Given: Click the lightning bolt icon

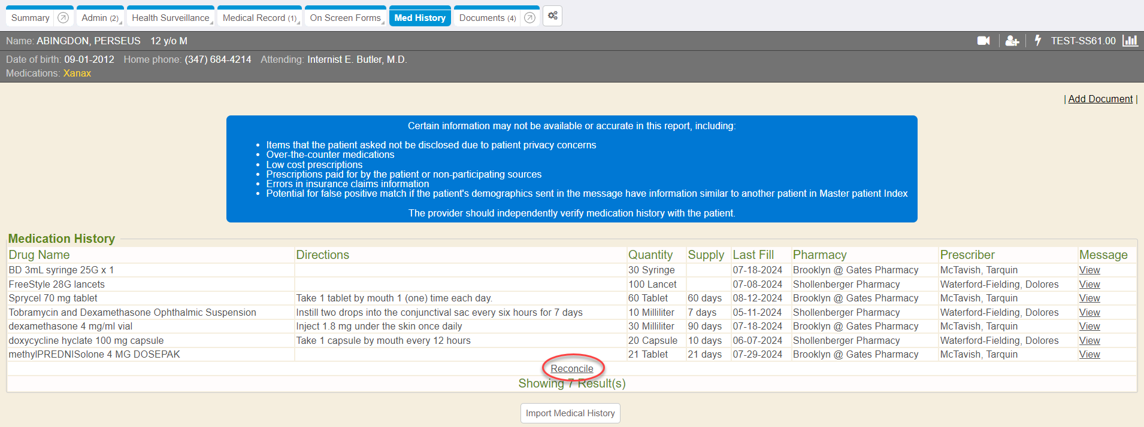Looking at the screenshot, I should point(1038,41).
